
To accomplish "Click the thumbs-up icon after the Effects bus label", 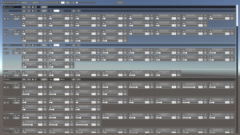I will tap(74, 79).
